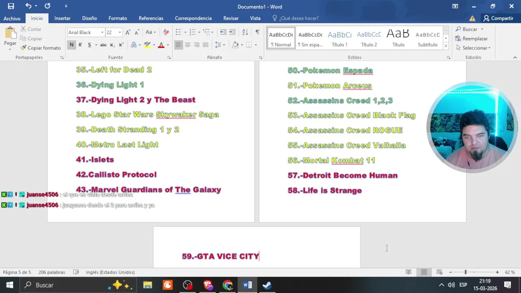Undo the last action
This screenshot has width=521, height=293.
(x=28, y=6)
